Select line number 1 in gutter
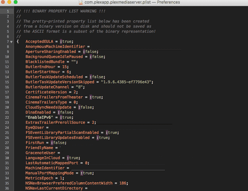This screenshot has width=248, height=191. point(8,11)
